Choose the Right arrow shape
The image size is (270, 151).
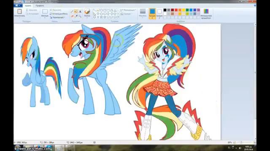pyautogui.click(x=108, y=14)
